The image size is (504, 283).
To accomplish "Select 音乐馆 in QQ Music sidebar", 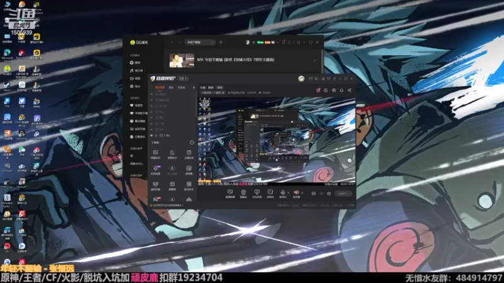I will pyautogui.click(x=136, y=70).
